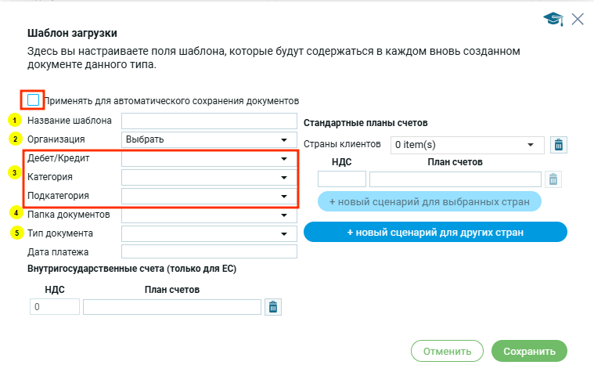
Task: Open the graduation cap tutorial icon
Action: 553,19
